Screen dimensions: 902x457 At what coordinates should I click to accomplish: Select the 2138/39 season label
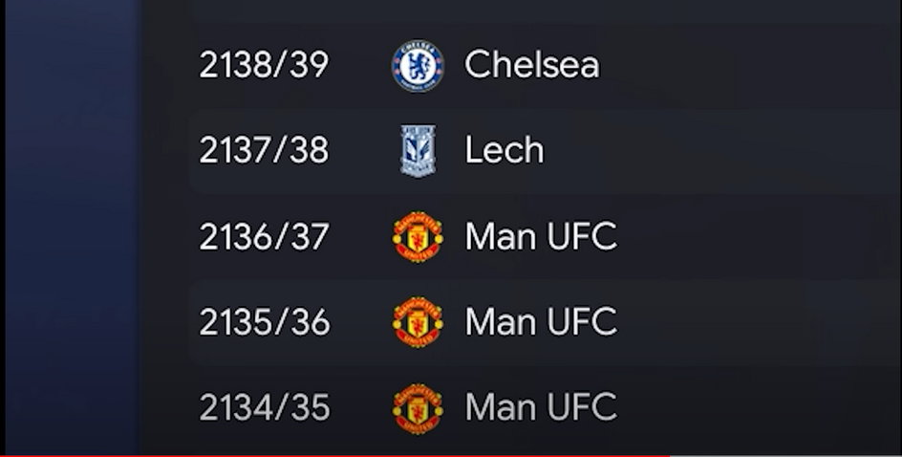[264, 64]
